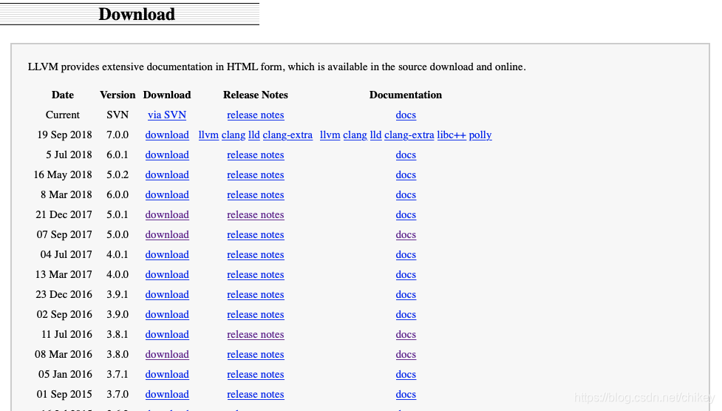Open release notes for version 3.7.1
Viewport: 722px width, 411px height.
coord(256,375)
